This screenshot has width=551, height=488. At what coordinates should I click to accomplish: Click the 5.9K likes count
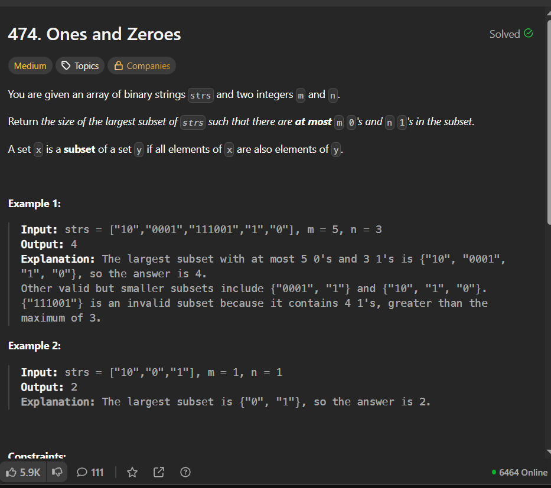point(30,473)
